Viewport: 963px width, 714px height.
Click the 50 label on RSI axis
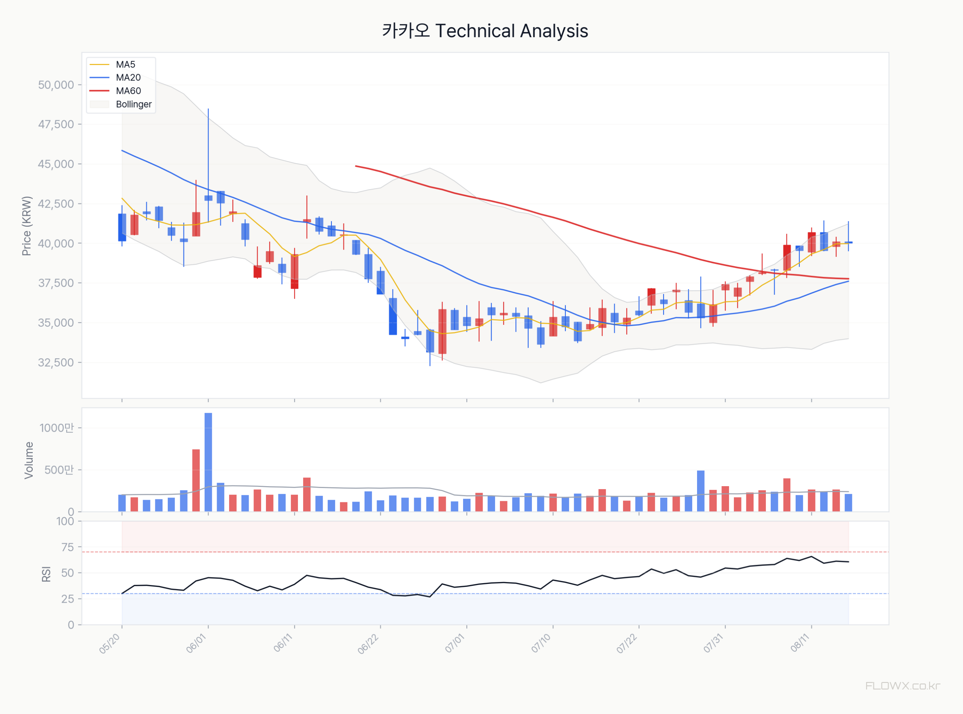pos(68,573)
